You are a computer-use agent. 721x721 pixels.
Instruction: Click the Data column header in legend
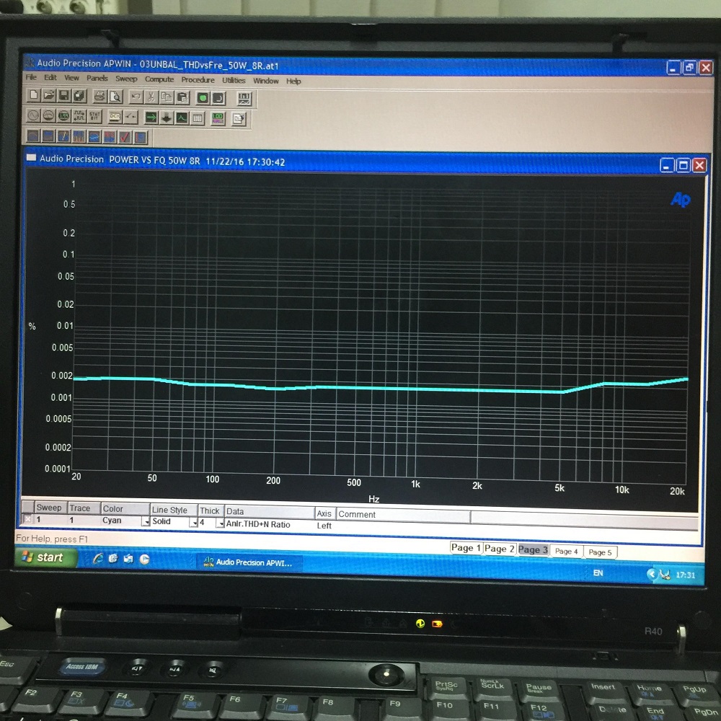pos(270,511)
